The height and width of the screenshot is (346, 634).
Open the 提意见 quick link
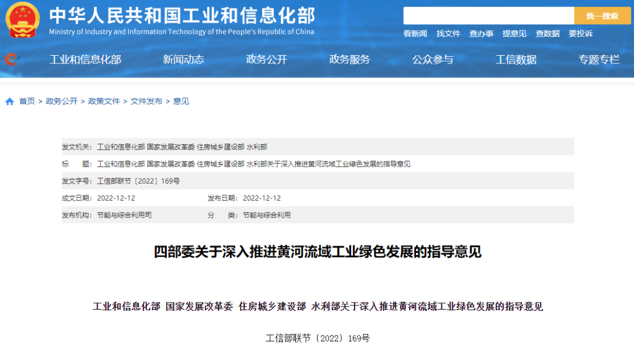click(x=514, y=34)
